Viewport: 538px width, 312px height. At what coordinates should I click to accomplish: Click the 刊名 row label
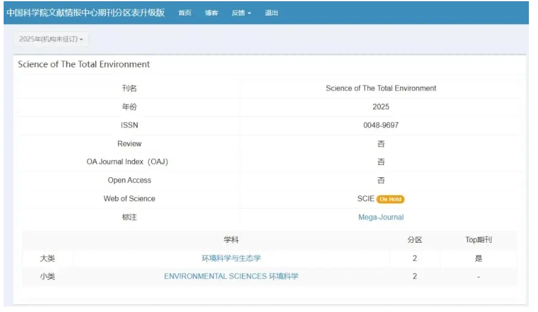point(129,89)
